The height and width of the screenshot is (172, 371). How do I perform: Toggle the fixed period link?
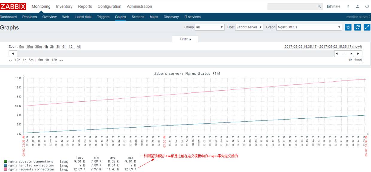click(358, 60)
